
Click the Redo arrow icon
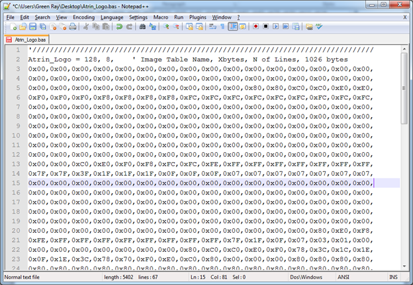[x=129, y=26]
